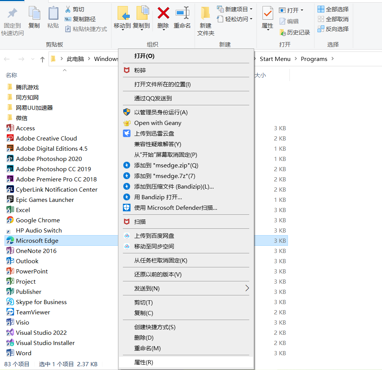Select the Google Chrome icon
Image resolution: width=382 pixels, height=370 pixels.
(10, 220)
